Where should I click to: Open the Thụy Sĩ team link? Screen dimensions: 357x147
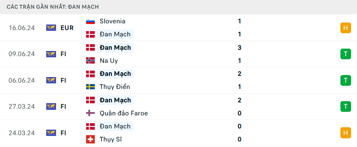coord(111,139)
